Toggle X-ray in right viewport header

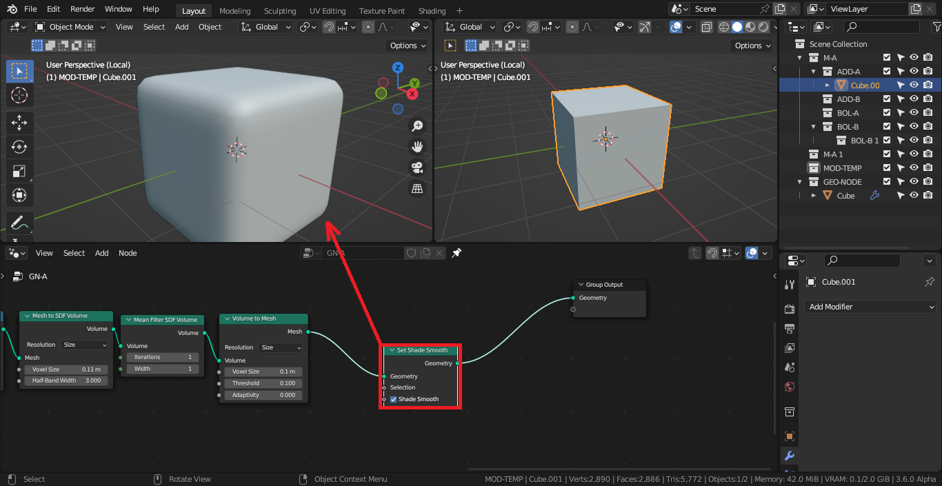coord(707,27)
